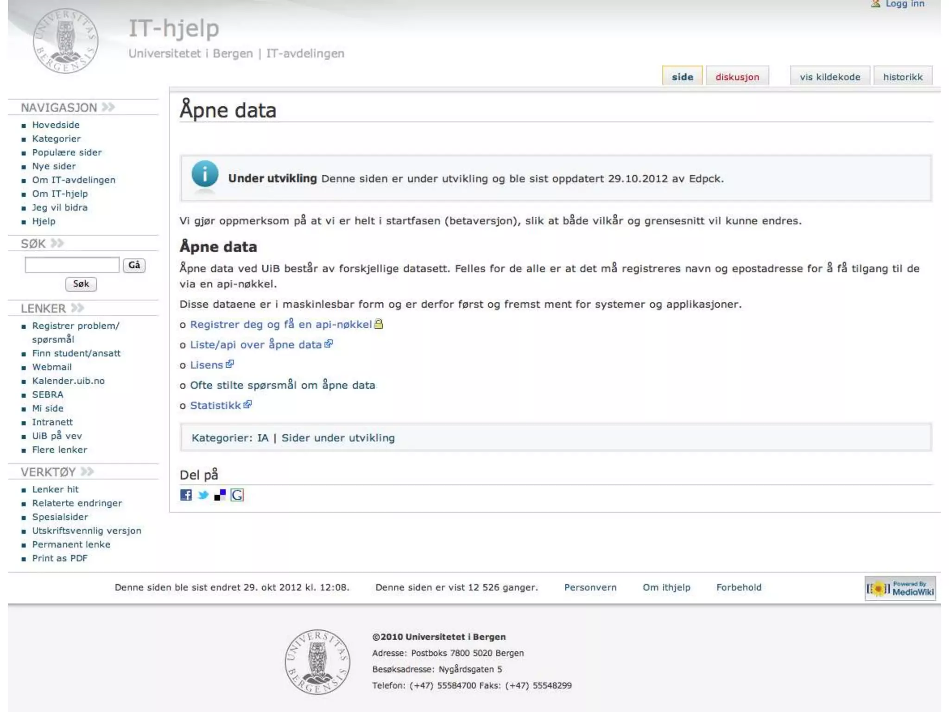
Task: Share page via Google icon
Action: click(x=237, y=495)
